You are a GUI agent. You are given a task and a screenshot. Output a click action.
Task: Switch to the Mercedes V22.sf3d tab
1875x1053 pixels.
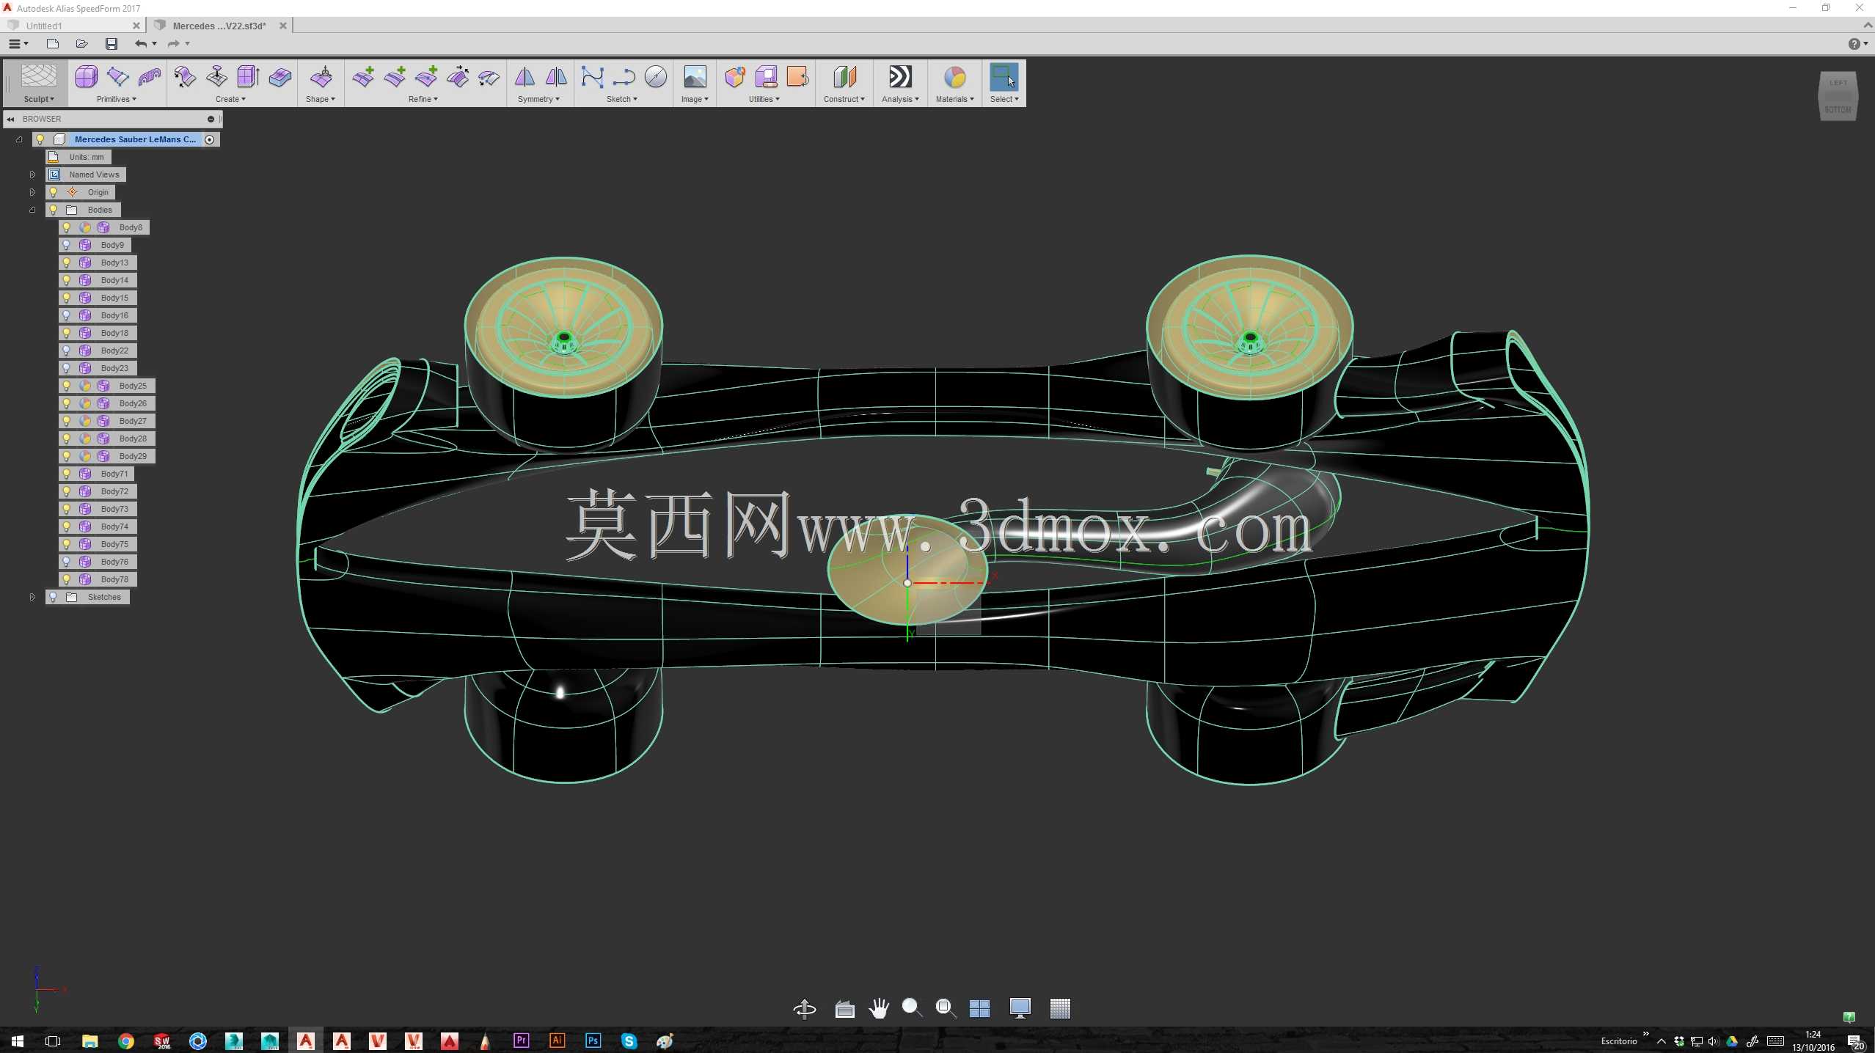point(219,26)
